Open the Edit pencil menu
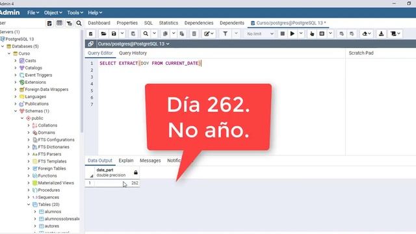The height and width of the screenshot is (234, 416). (209, 34)
